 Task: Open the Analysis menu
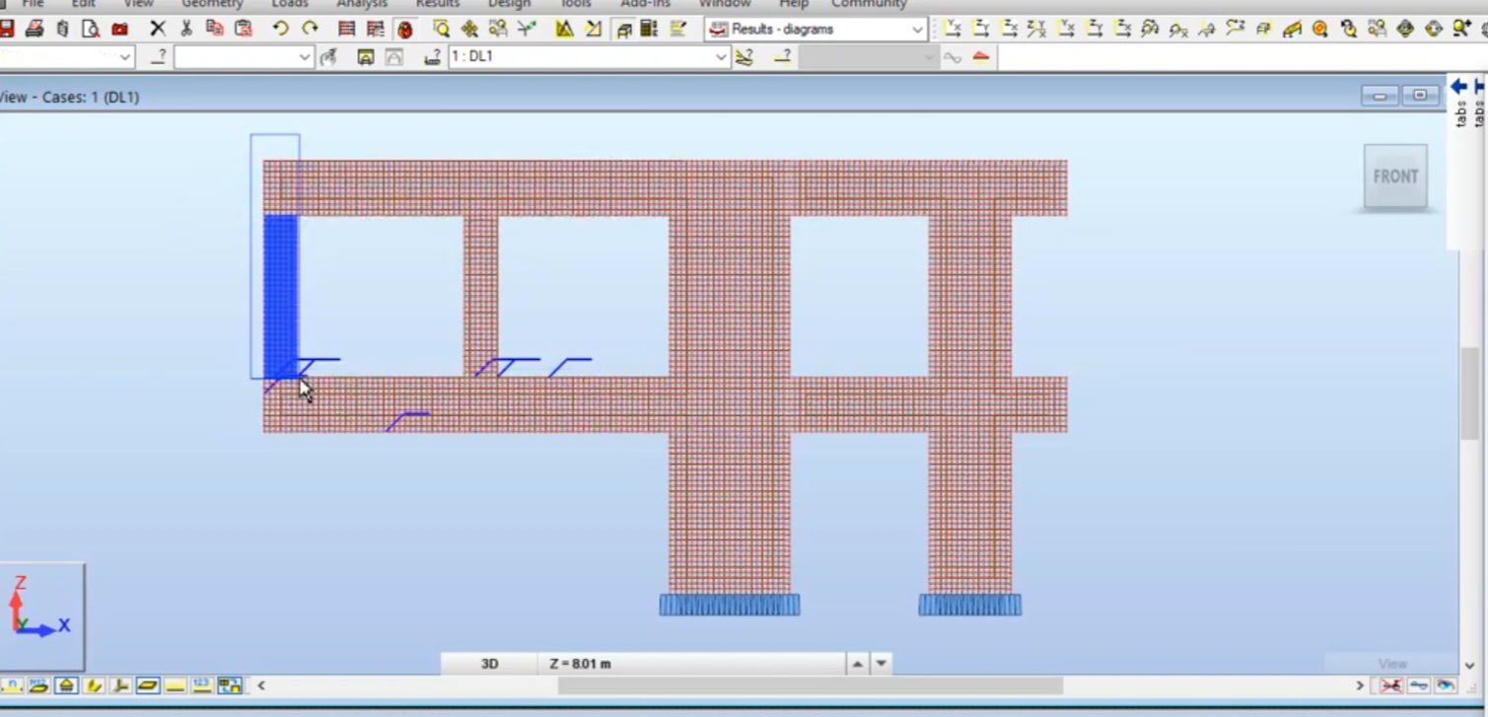pos(362,4)
